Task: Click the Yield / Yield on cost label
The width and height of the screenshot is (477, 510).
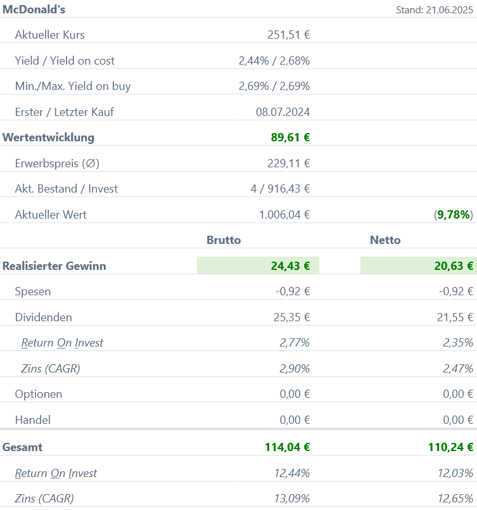Action: 65,61
